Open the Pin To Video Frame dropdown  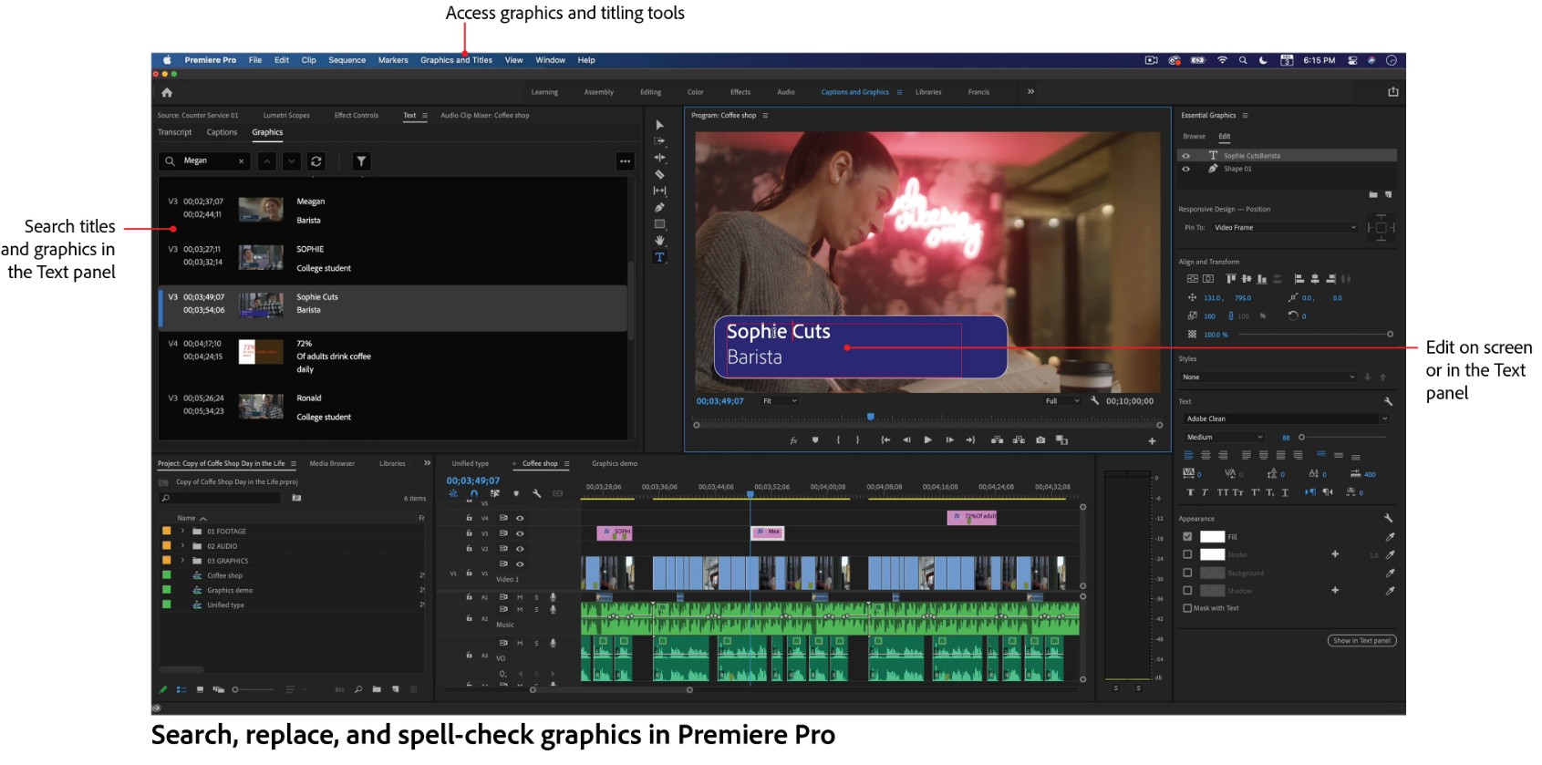coord(1285,228)
